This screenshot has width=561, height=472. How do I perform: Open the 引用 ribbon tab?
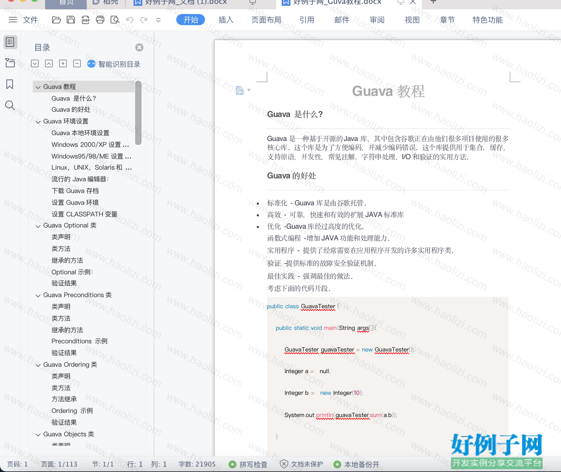point(307,20)
